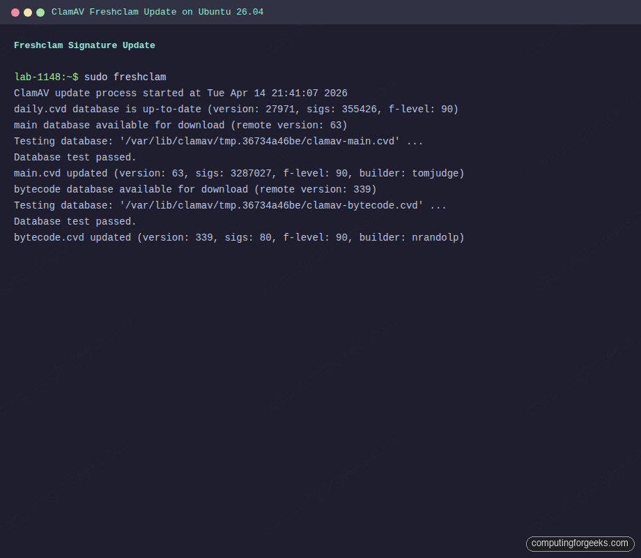Select the Freshclam Signature Update heading

pos(84,45)
